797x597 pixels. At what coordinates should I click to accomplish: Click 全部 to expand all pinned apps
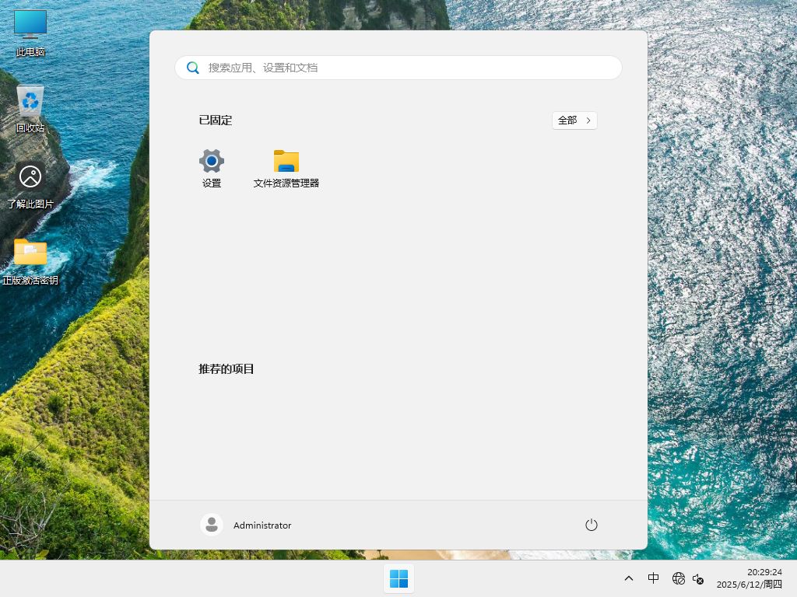coord(567,120)
